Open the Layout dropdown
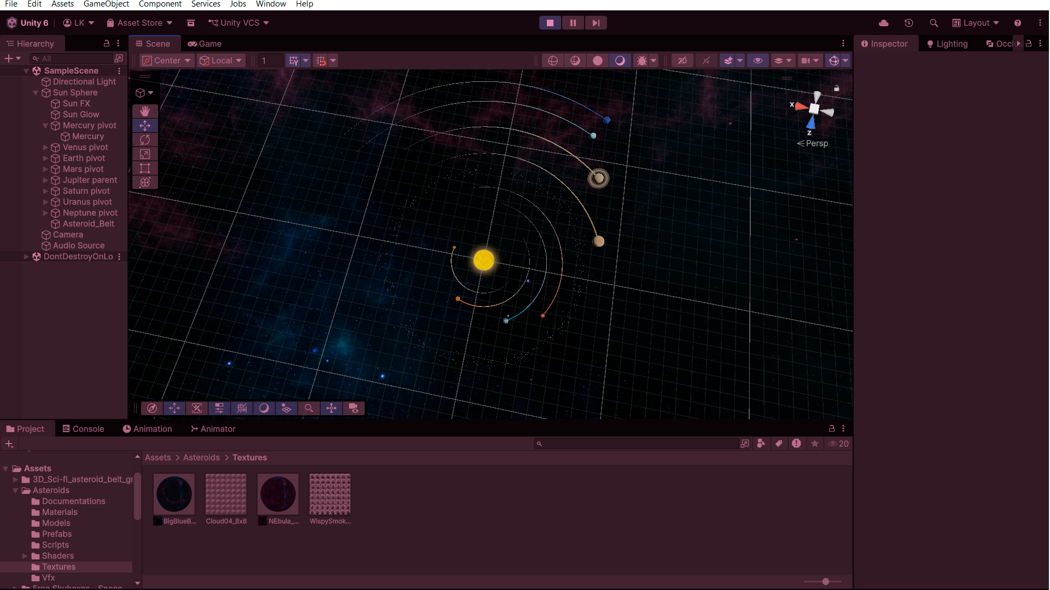 click(976, 23)
